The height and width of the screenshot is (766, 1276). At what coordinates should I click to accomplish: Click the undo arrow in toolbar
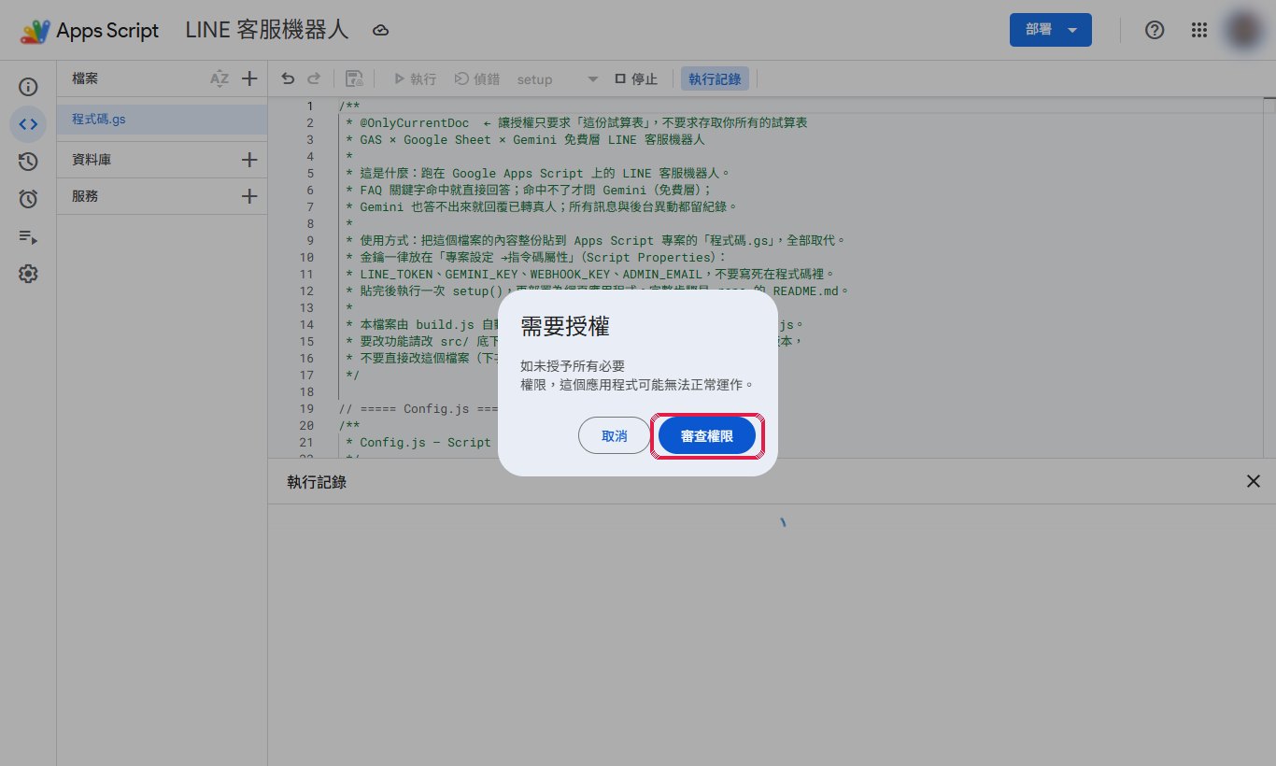(288, 79)
